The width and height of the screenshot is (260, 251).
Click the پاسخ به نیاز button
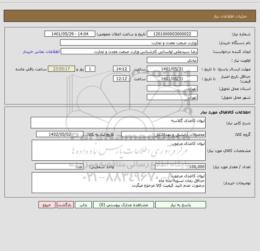(181, 205)
